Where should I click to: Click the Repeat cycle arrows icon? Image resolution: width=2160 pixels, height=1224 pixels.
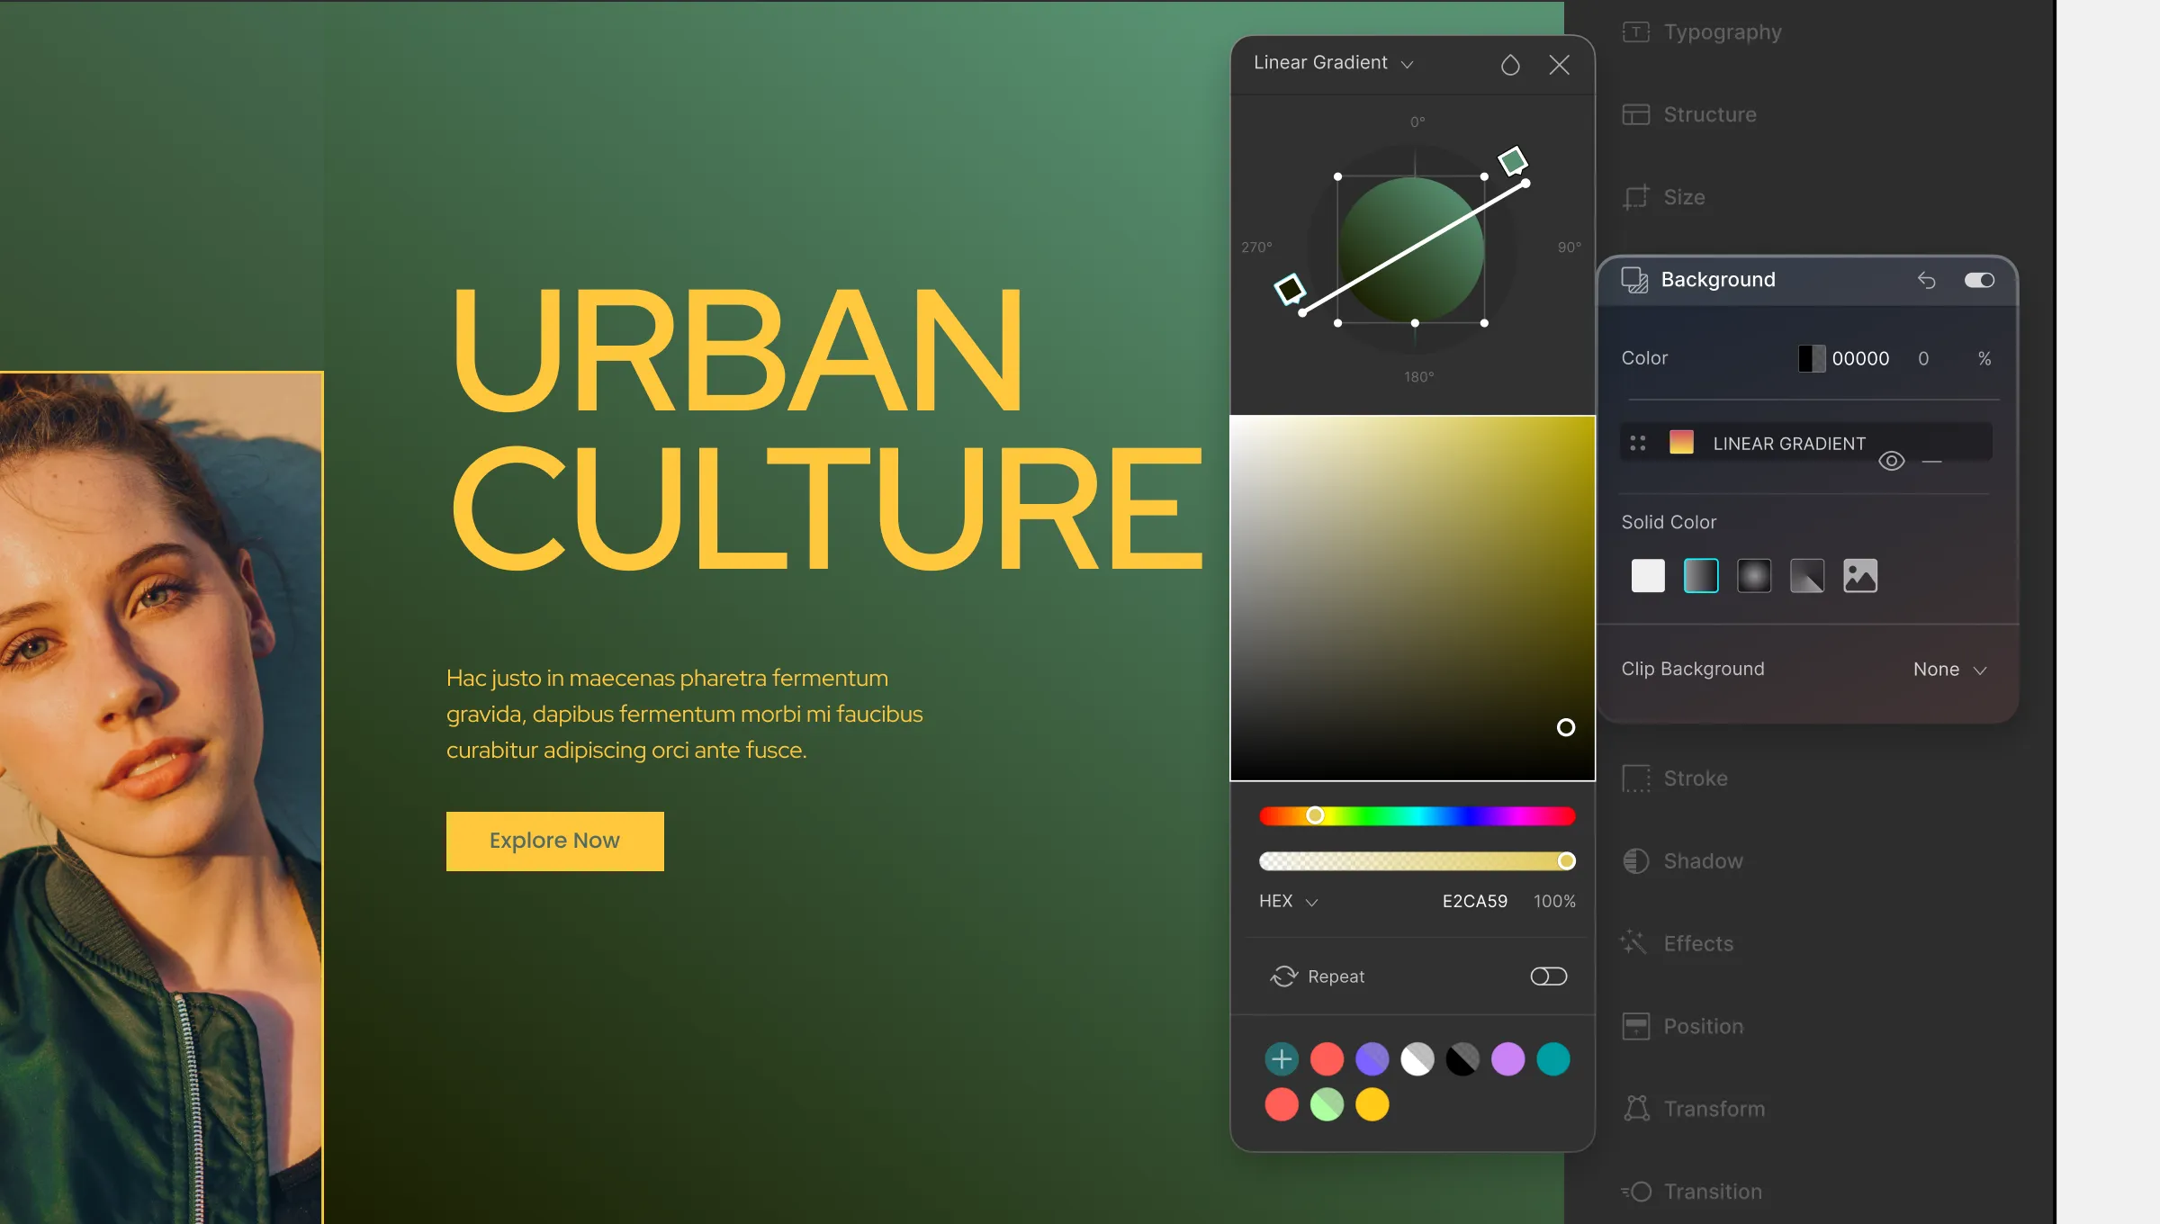1283,976
